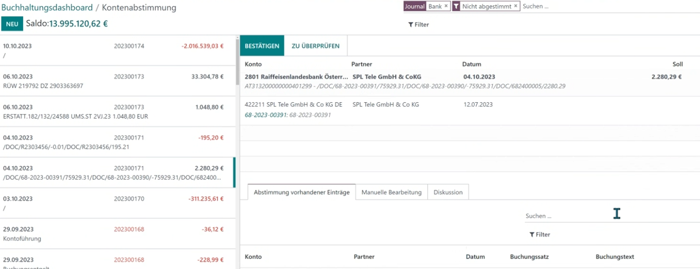Go back to Buchhaltungsdashboard breadcrumb
The image size is (700, 269).
(47, 7)
